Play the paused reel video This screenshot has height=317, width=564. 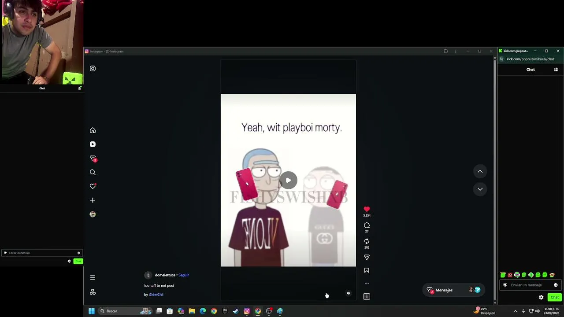click(288, 180)
